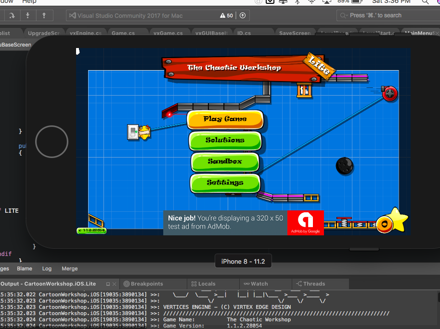The image size is (440, 329).
Task: Tap the Play Game button
Action: point(225,119)
